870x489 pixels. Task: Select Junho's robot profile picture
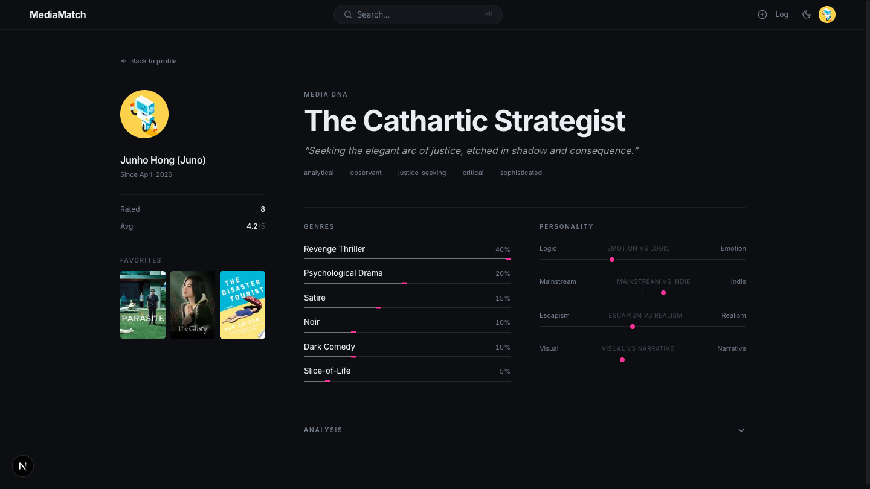pos(144,113)
